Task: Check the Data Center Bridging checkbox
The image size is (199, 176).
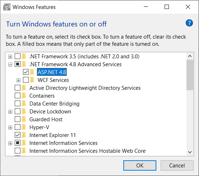Action: 18,104
